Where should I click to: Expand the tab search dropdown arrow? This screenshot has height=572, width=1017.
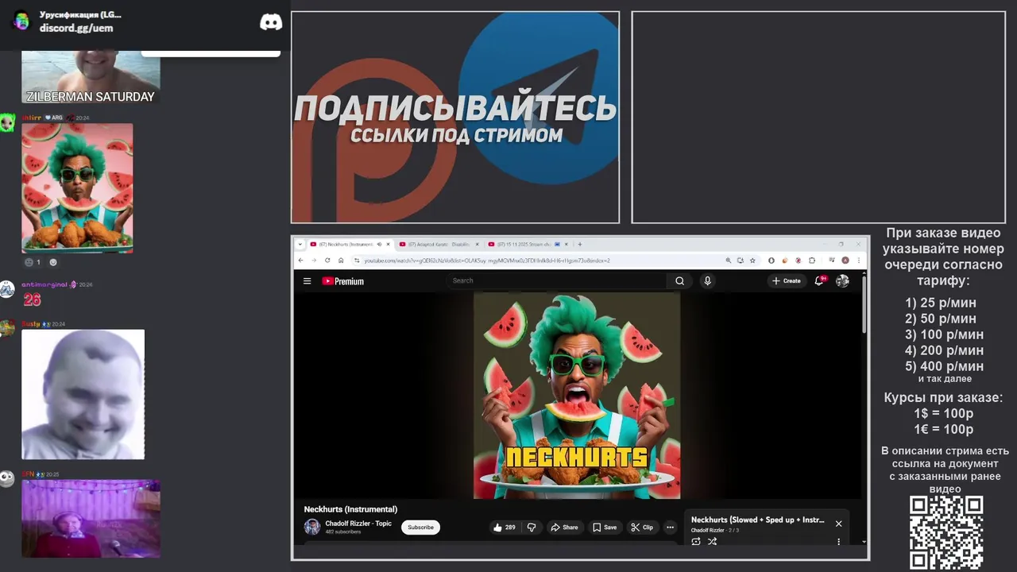click(x=300, y=244)
